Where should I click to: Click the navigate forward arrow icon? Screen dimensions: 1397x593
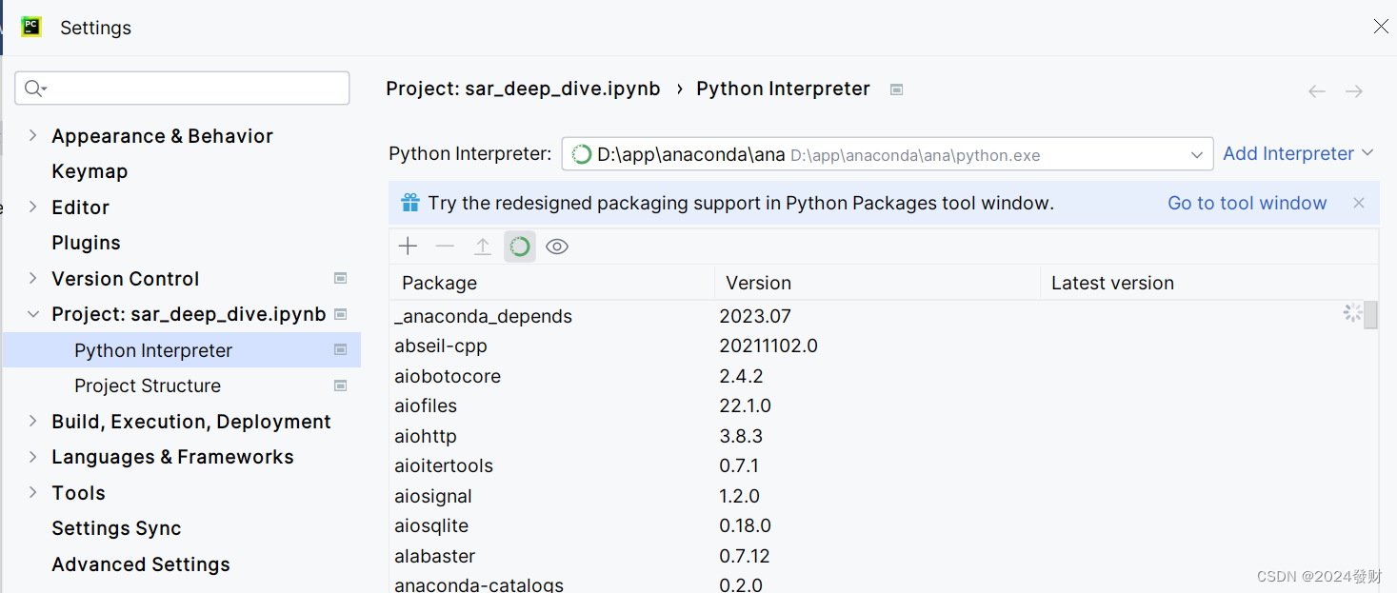pyautogui.click(x=1354, y=91)
